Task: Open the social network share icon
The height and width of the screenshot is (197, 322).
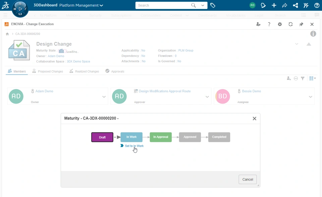Action: (295, 5)
